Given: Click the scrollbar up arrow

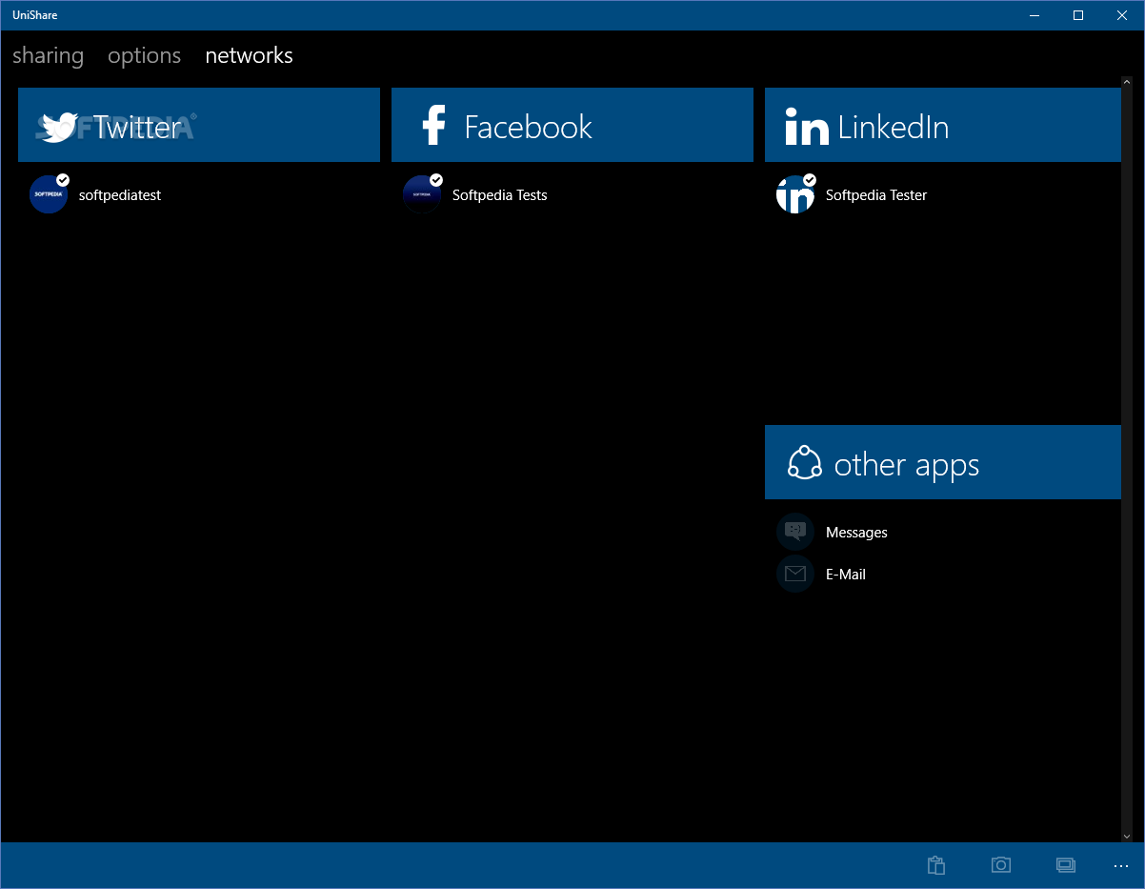Looking at the screenshot, I should coord(1127,83).
